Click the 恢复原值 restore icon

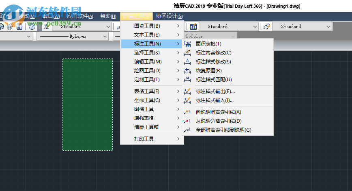pos(187,71)
